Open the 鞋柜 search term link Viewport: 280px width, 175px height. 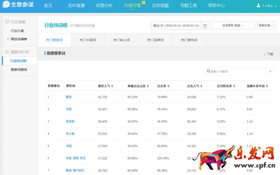(x=69, y=97)
